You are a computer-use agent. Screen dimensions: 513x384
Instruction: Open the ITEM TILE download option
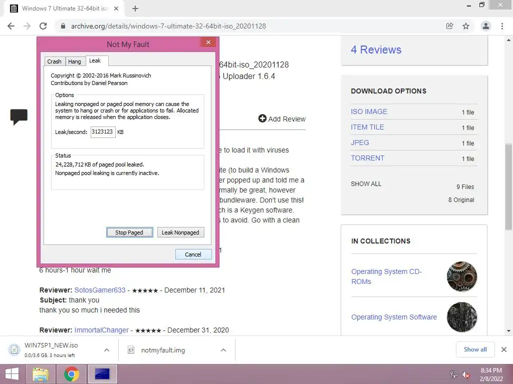tap(367, 127)
